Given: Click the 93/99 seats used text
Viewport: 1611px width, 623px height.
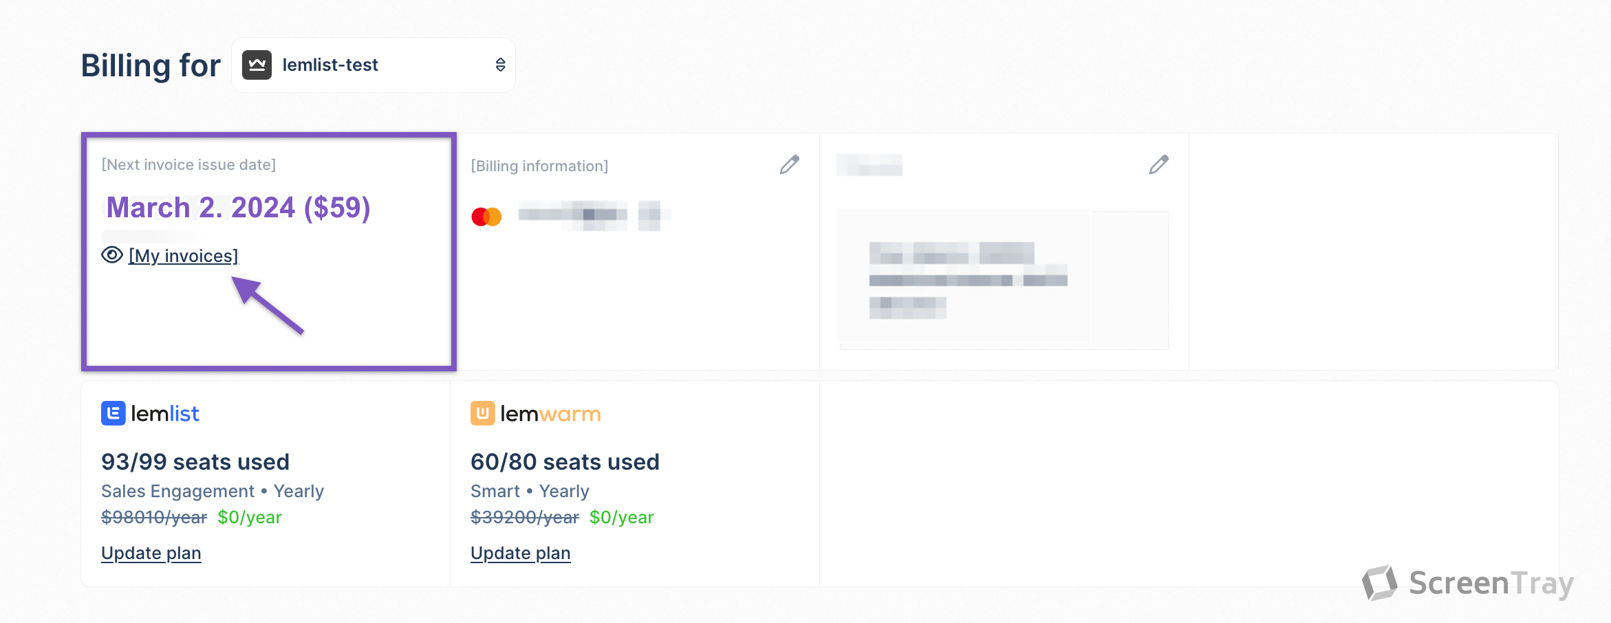Looking at the screenshot, I should 195,462.
